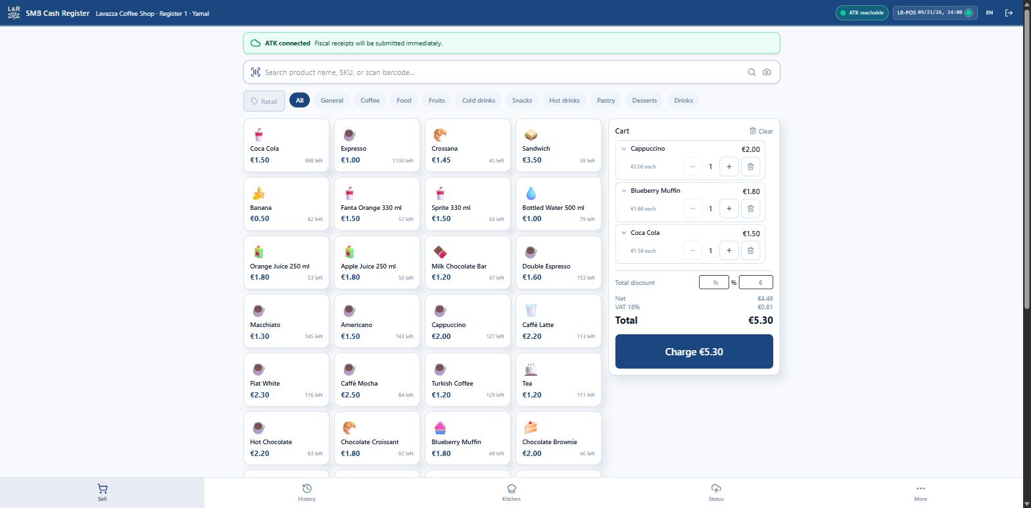
Task: Click the LR-POS date status badge
Action: click(x=934, y=13)
